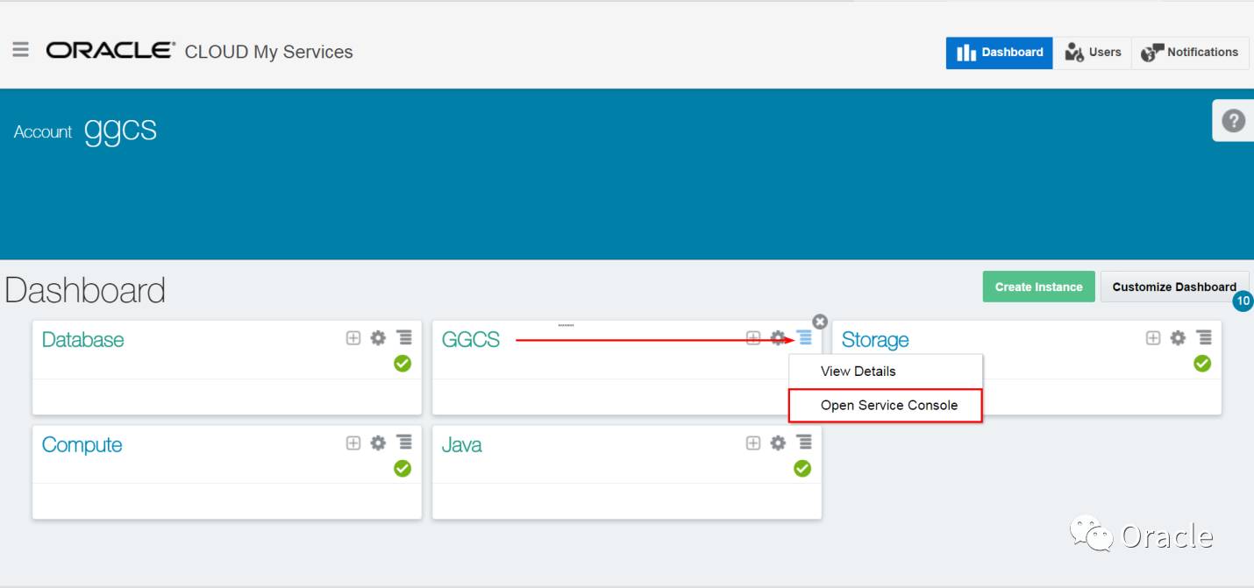Click the plus icon on Storage tile
The width and height of the screenshot is (1254, 588).
coord(1153,337)
